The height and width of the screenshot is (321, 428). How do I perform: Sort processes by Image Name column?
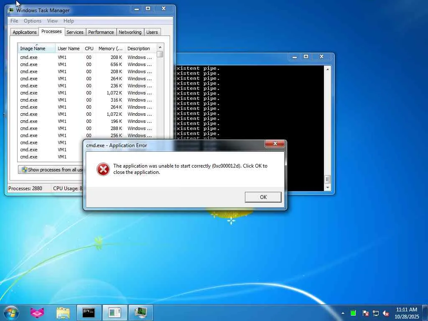click(x=37, y=48)
